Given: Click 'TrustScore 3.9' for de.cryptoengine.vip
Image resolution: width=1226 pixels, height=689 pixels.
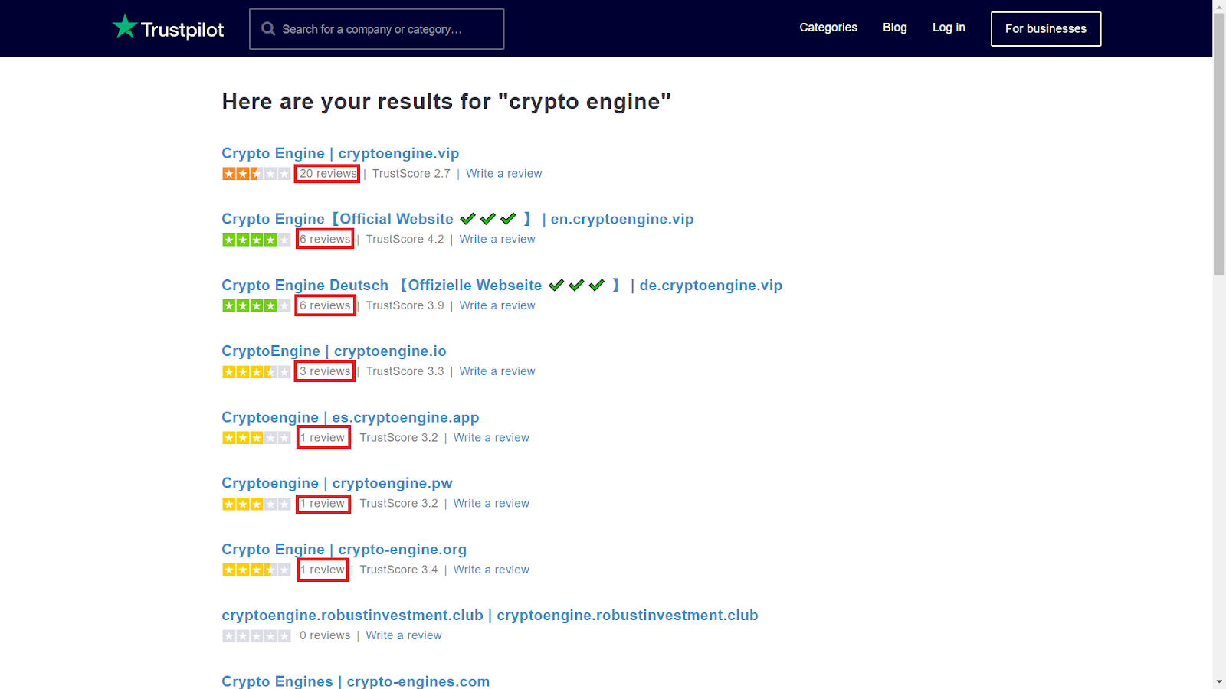Looking at the screenshot, I should [405, 305].
